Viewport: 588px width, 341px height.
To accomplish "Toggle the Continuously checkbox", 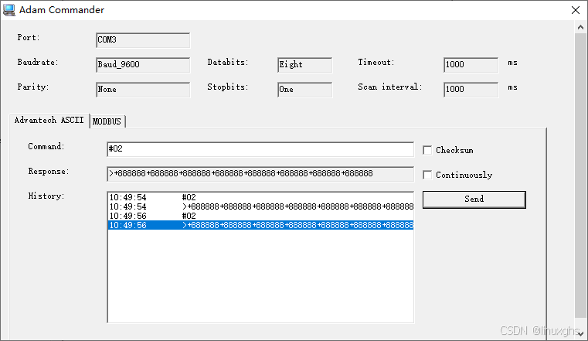I will [427, 175].
